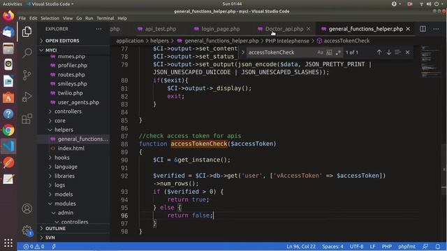This screenshot has height=251, width=447.
Task: Switch to the Doctor_api.php tab
Action: click(284, 29)
